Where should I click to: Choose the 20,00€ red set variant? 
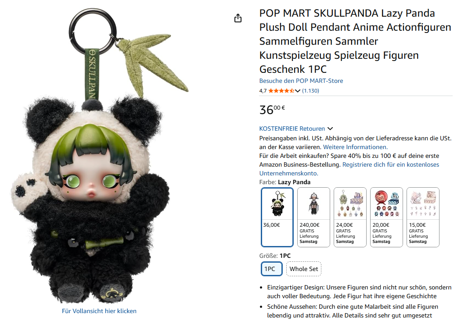(x=386, y=217)
